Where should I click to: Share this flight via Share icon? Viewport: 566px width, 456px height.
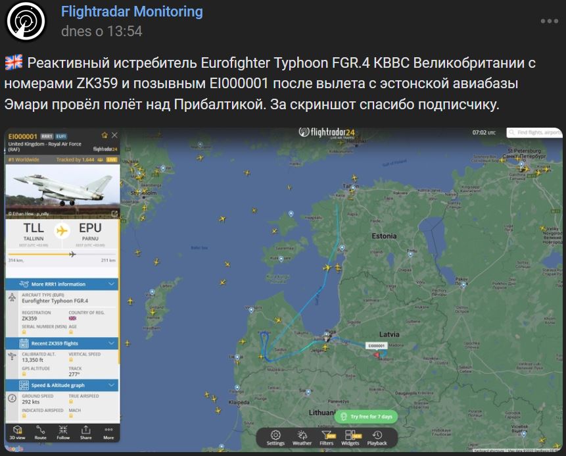pos(86,431)
